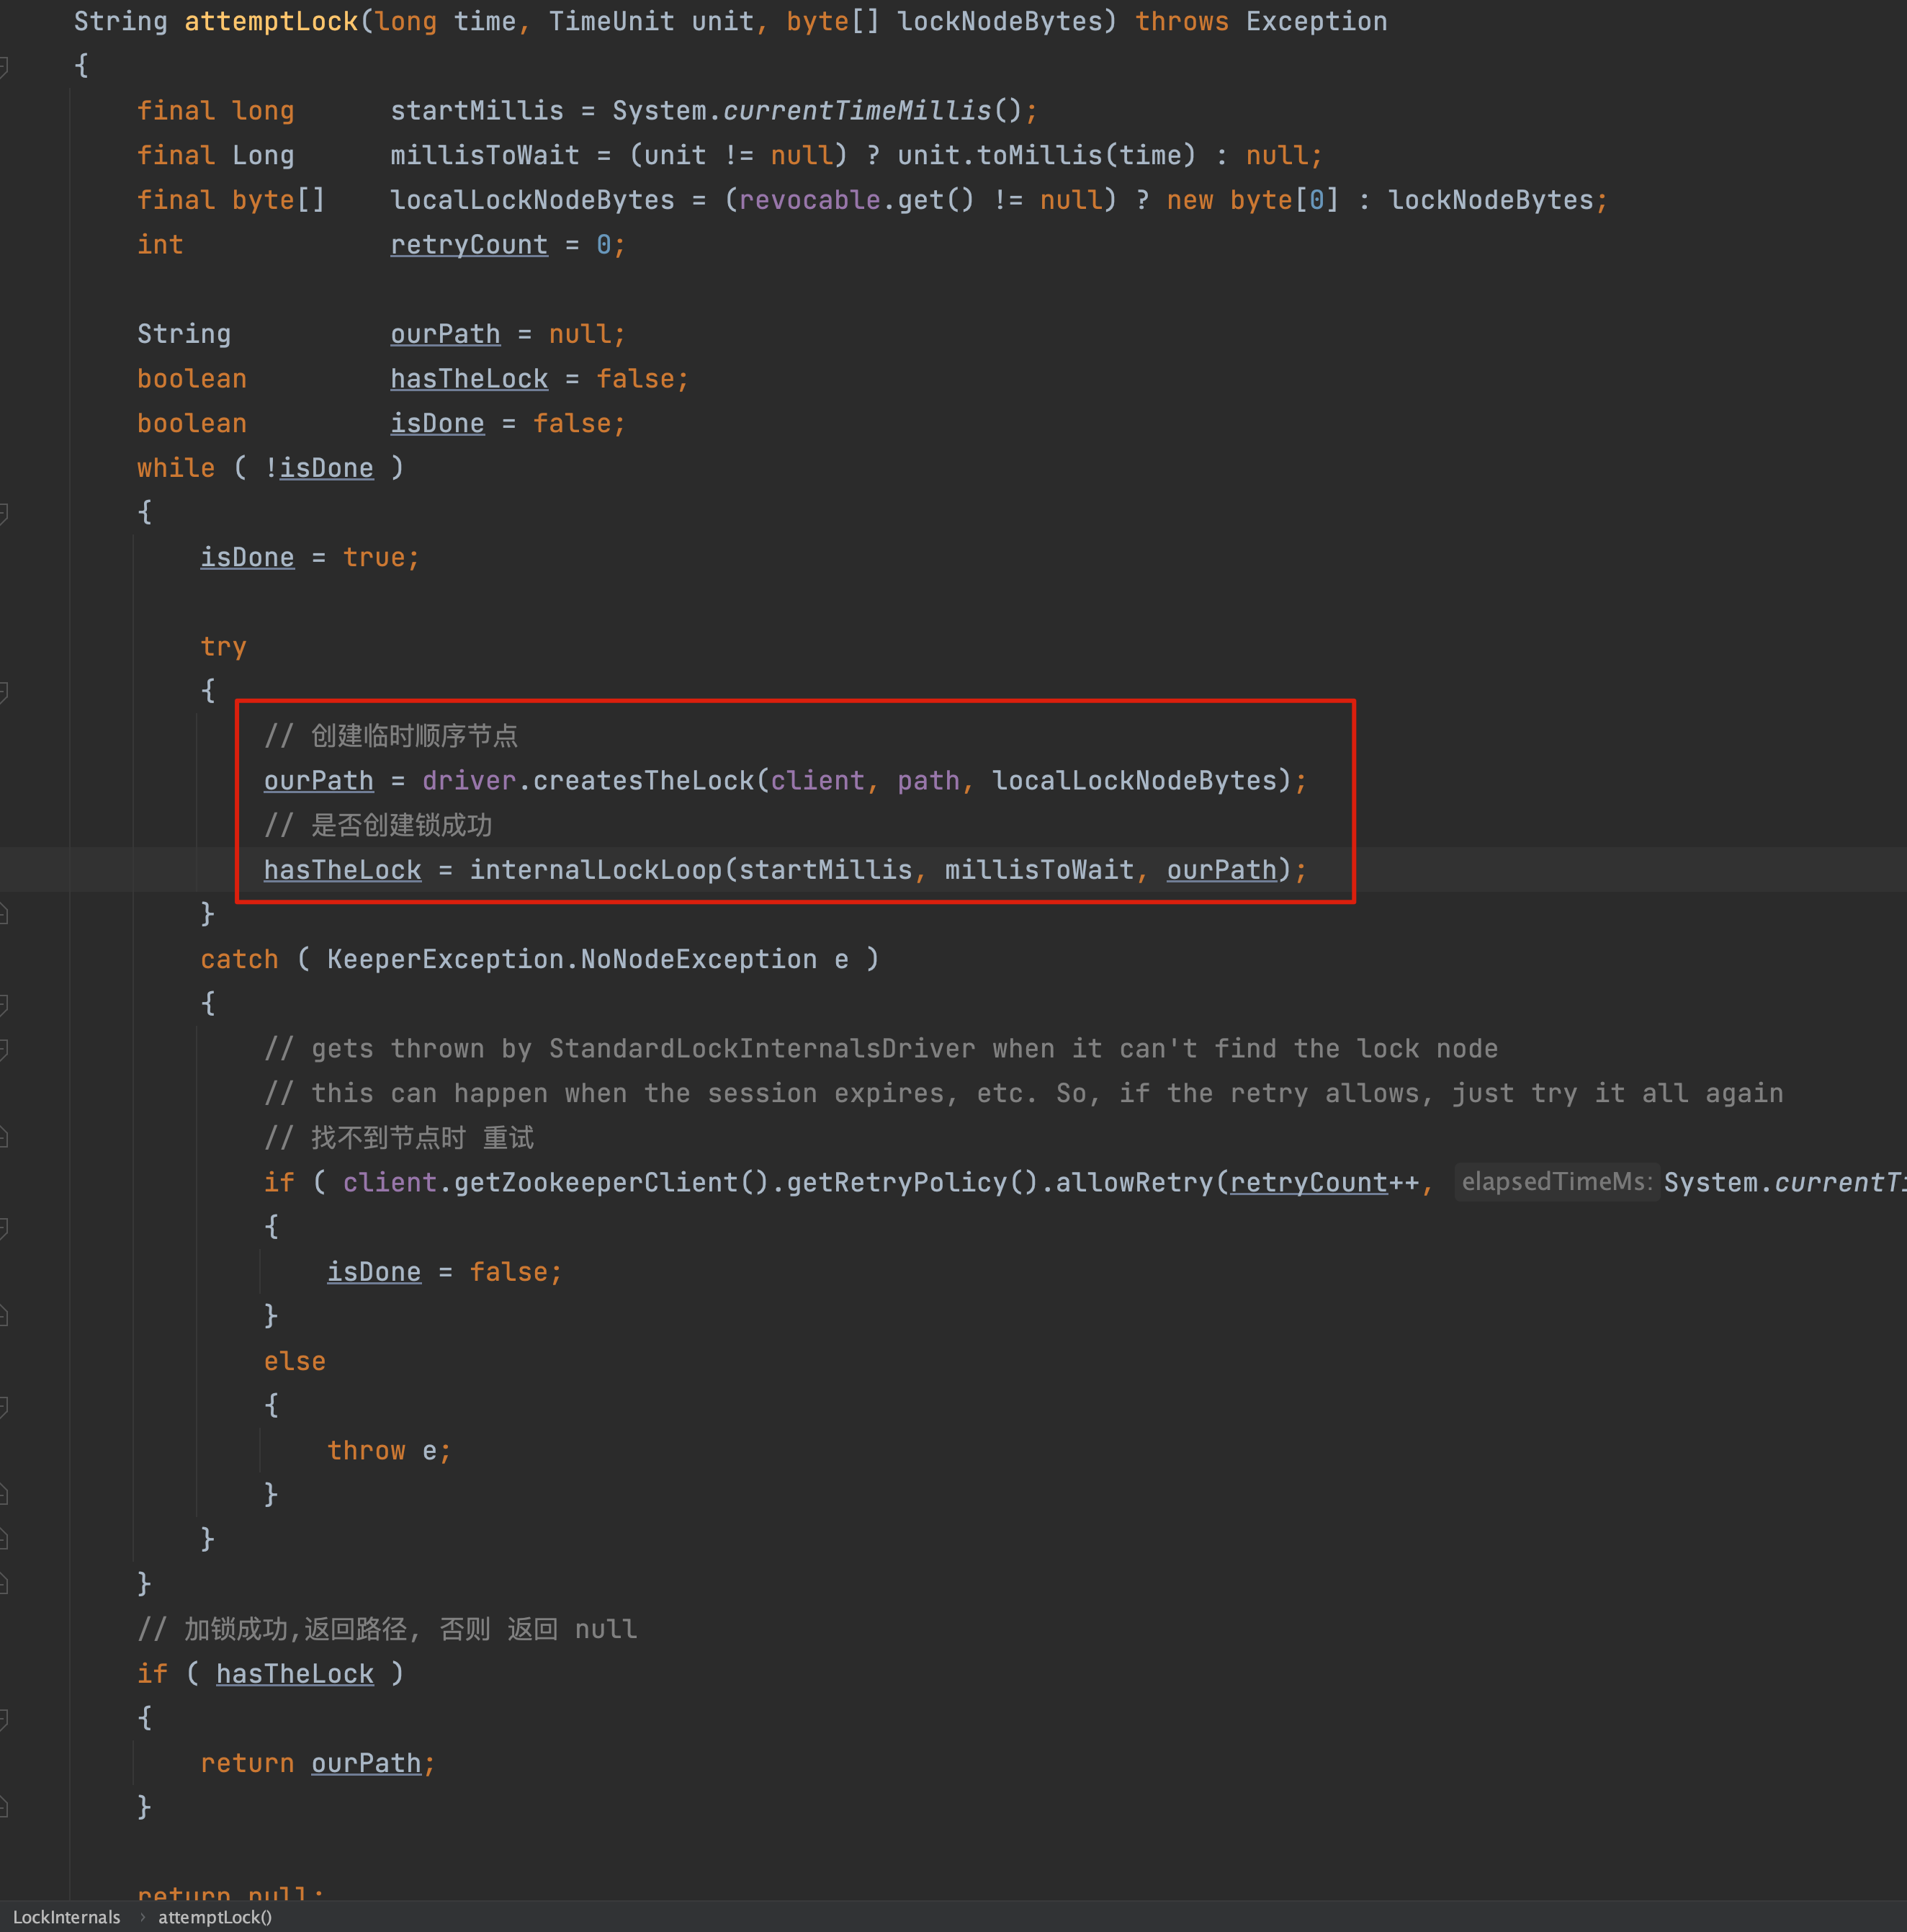The height and width of the screenshot is (1932, 1907).
Task: Collapse the else block fold marker
Action: coord(4,1406)
